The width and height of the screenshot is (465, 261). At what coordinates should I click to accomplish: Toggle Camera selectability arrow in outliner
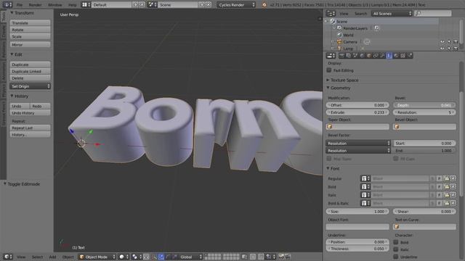449,42
